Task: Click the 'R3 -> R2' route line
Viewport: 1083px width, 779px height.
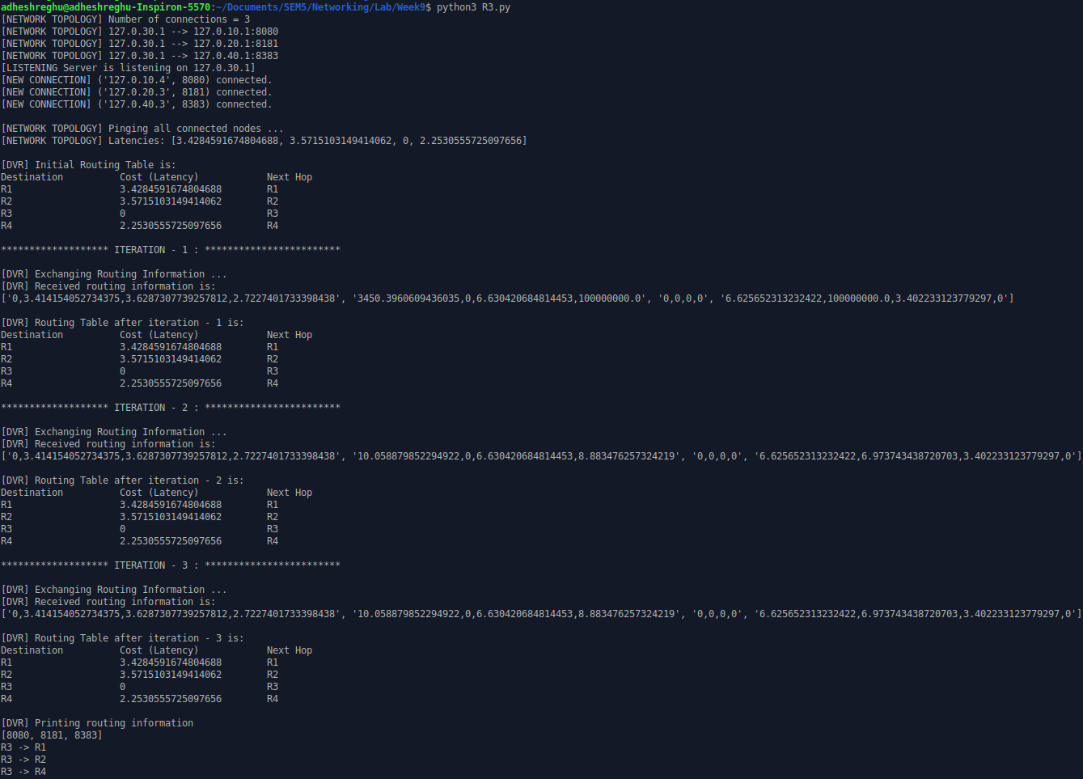Action: pyautogui.click(x=23, y=760)
